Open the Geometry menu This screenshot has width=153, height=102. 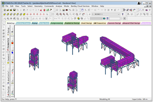click(x=38, y=6)
